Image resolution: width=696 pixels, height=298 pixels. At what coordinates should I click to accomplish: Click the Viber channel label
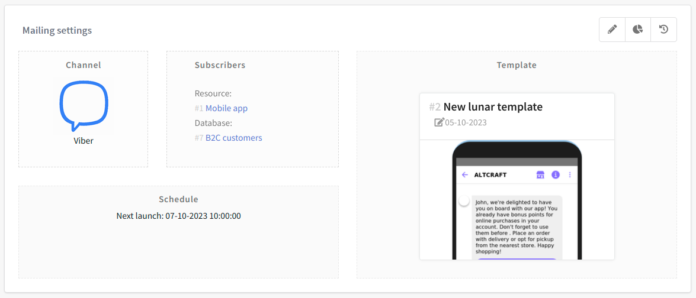tap(84, 141)
